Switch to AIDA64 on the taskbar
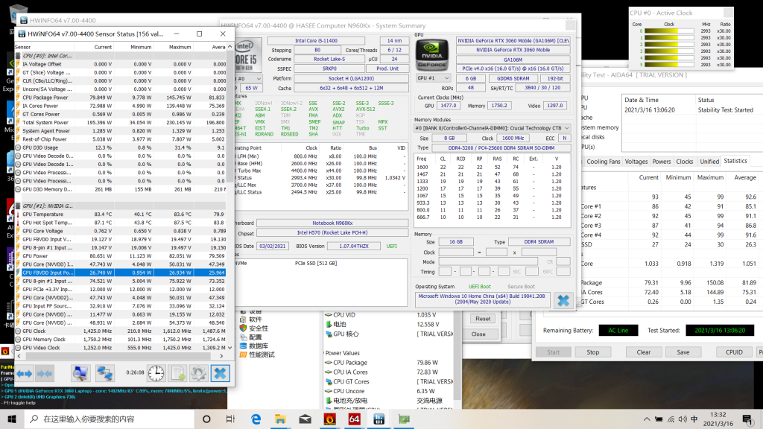This screenshot has width=763, height=429. (354, 419)
